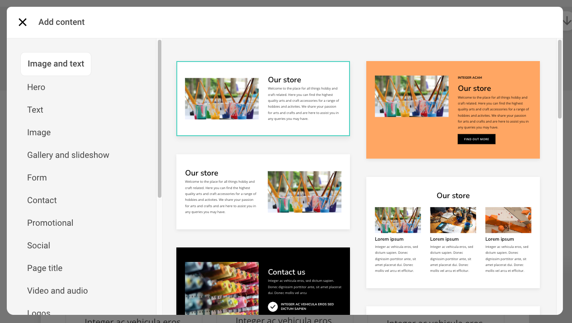Click the template list scrollbar
Screen dimensions: 572x323
(560, 79)
